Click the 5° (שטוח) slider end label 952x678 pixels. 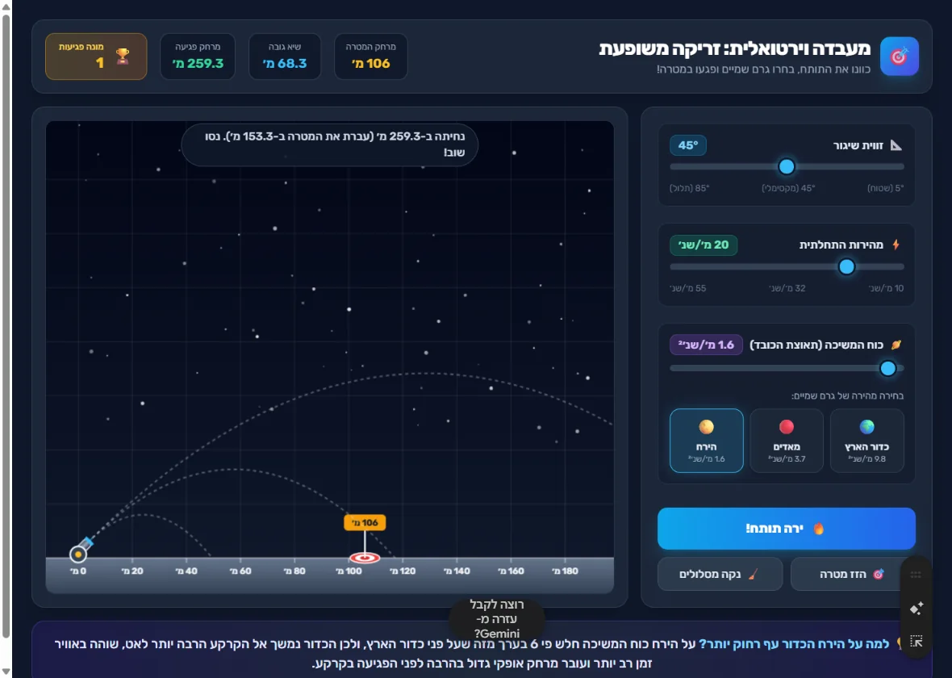click(x=885, y=188)
